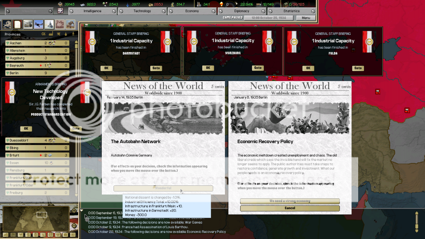Open the Economy tab
The image size is (425, 239).
[x=192, y=11]
